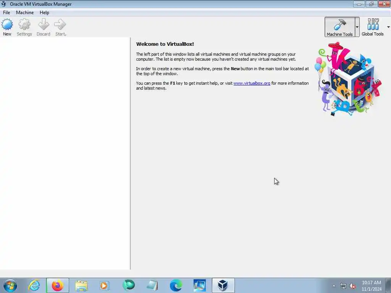Viewport: 391px width, 293px height.
Task: Launch Internet Explorer from the taskbar
Action: tap(34, 285)
